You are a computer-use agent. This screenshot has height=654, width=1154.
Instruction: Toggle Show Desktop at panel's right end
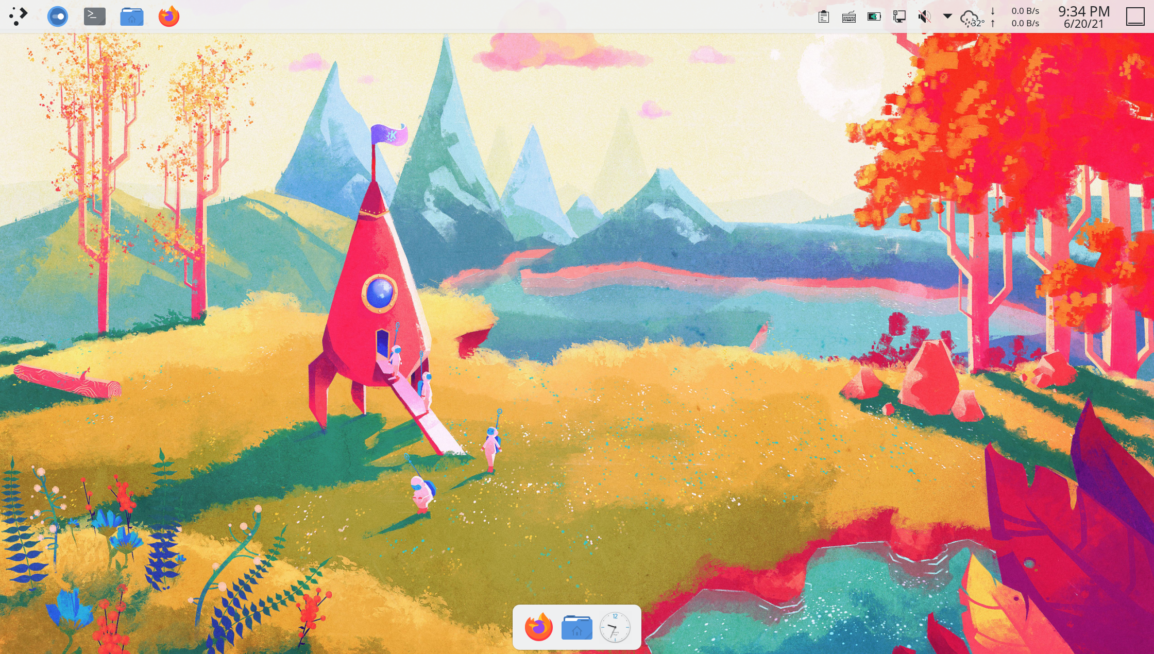click(x=1135, y=16)
